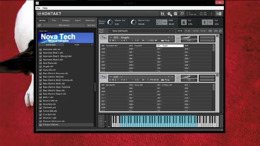Toggle KSP multi script button
The image size is (260, 146).
pos(210,31)
